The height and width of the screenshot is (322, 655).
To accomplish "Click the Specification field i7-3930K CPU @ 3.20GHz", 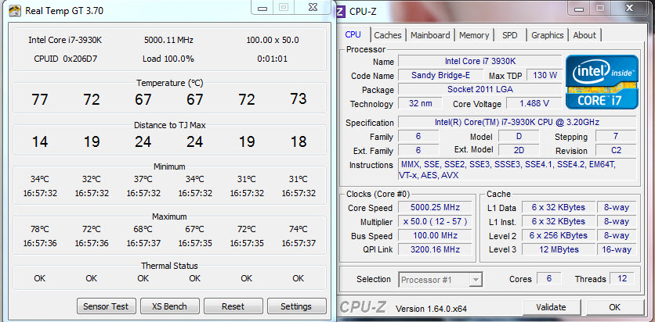I will 517,122.
